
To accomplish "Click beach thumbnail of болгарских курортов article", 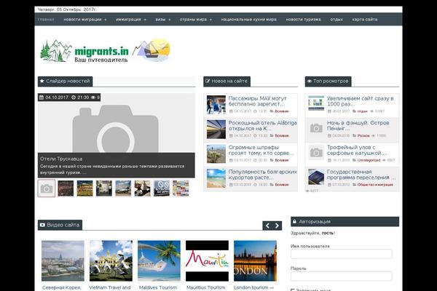I will (x=216, y=178).
